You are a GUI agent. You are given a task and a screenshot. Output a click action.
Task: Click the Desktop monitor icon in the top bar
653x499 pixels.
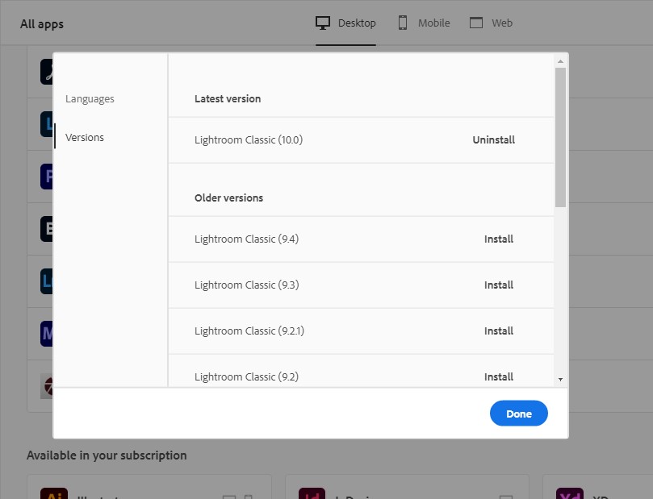point(324,23)
